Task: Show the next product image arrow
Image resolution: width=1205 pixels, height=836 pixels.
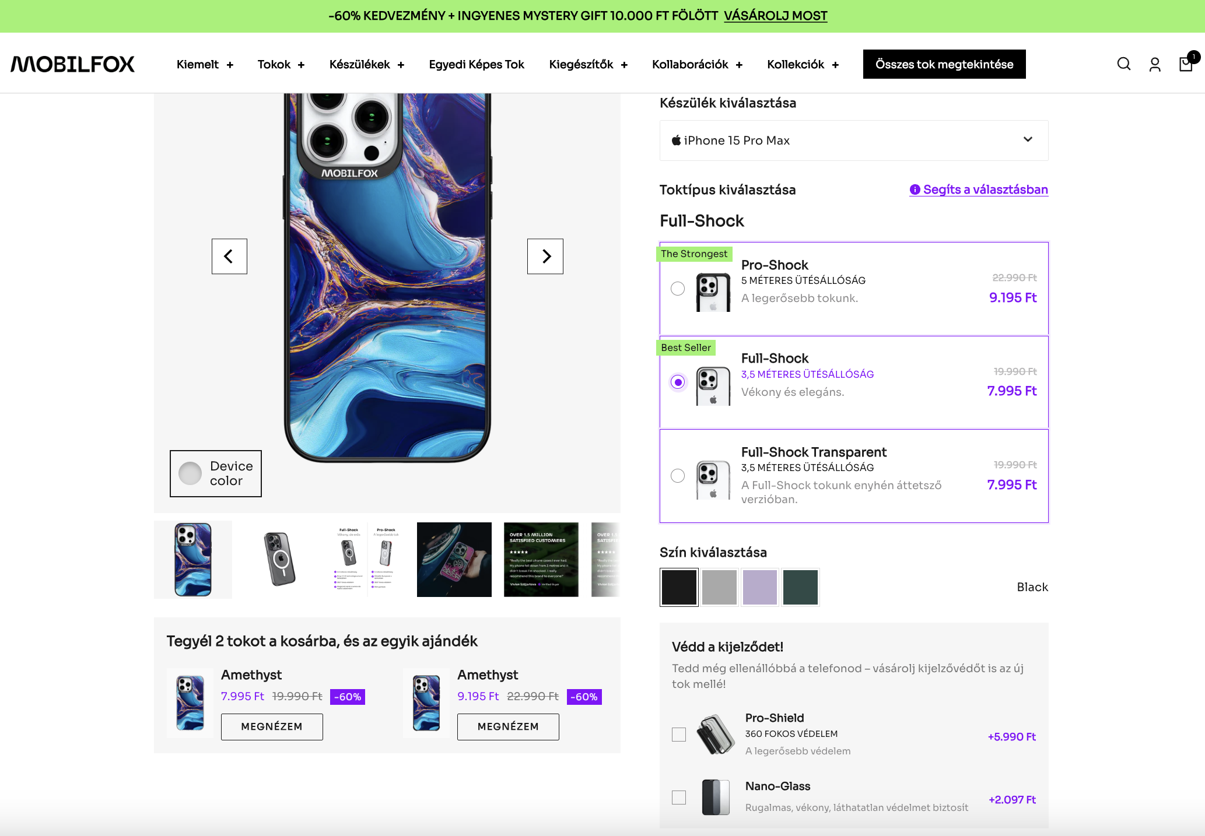Action: [x=545, y=256]
